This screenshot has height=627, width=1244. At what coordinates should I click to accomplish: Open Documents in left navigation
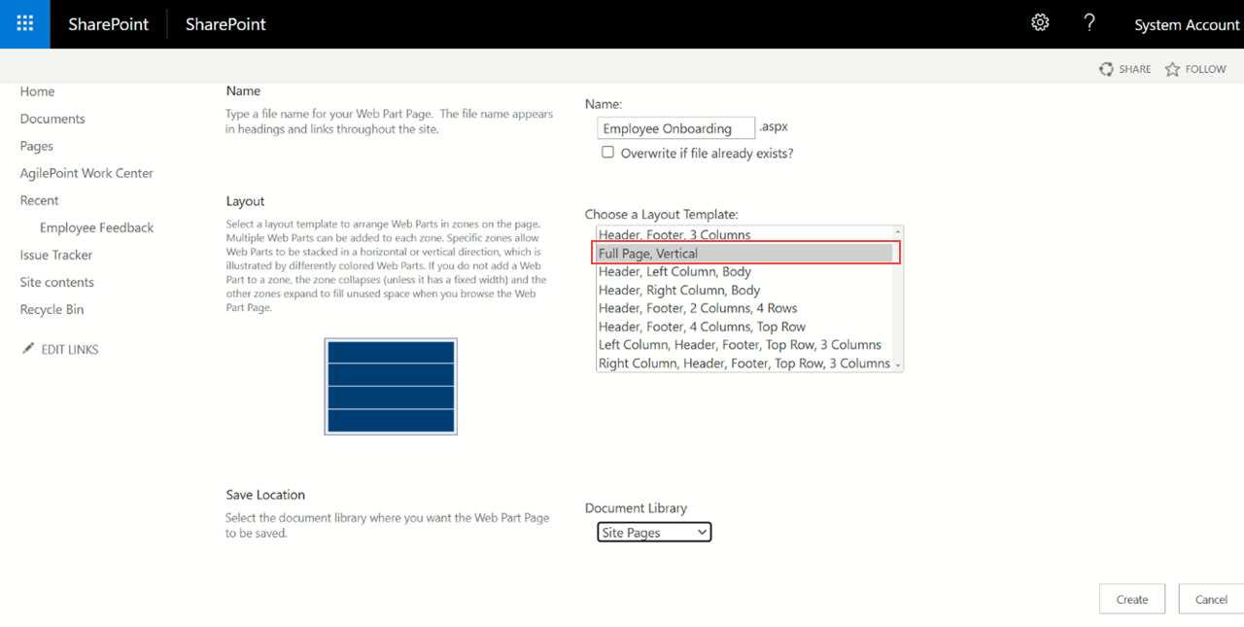click(52, 119)
